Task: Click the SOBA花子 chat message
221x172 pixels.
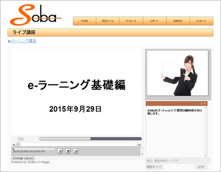Action: click(x=174, y=112)
